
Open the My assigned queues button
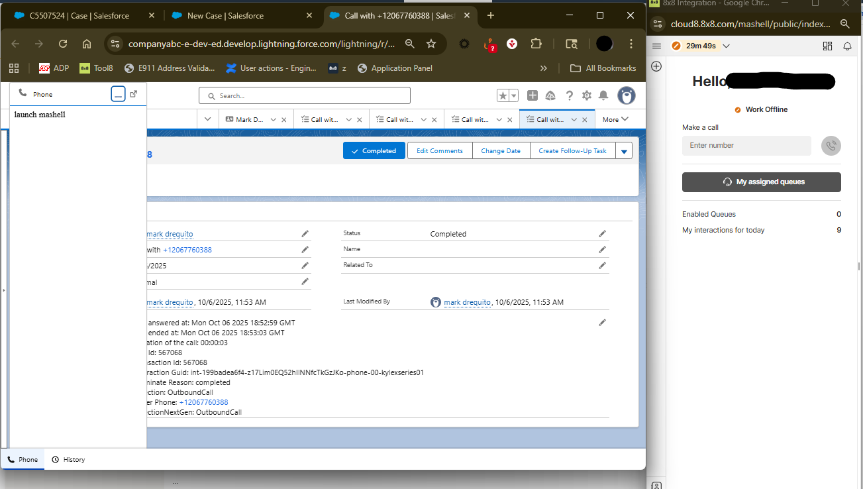761,182
